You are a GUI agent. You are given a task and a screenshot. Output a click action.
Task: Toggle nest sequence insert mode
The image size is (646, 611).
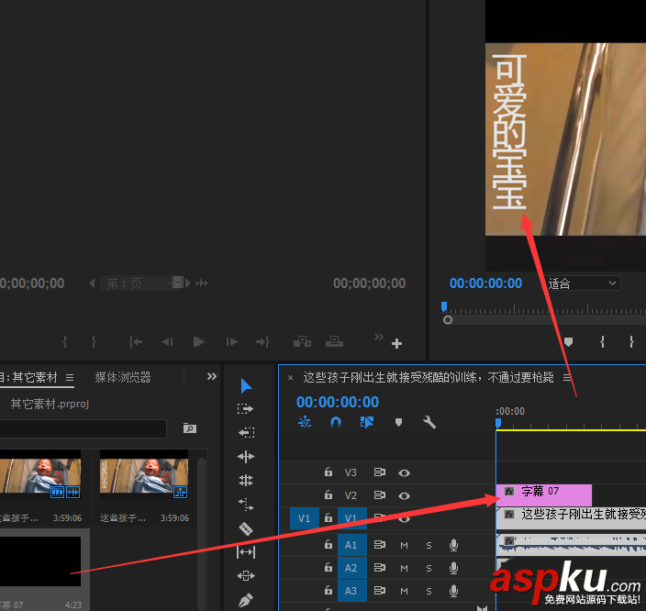[x=305, y=422]
